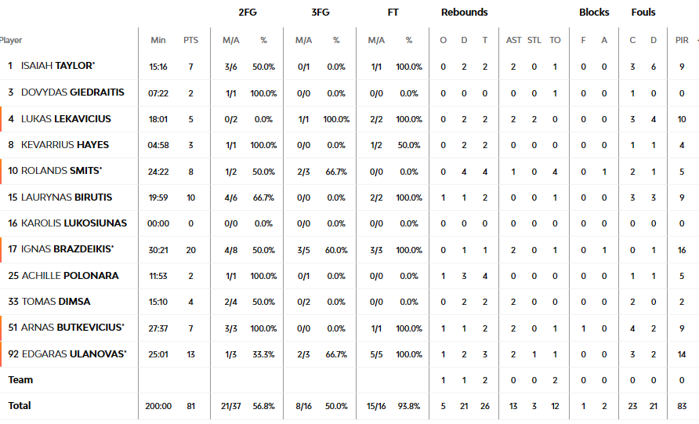699x424 pixels.
Task: Sort table by PTS column header
Action: coord(190,40)
